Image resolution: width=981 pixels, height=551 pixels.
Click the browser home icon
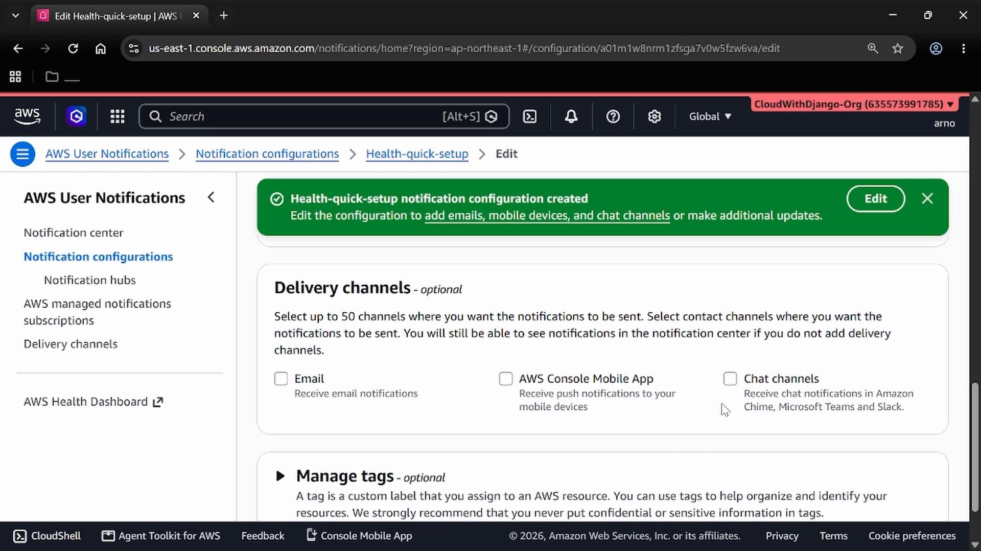tap(101, 48)
